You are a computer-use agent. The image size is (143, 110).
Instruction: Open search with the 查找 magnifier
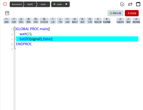(82, 21)
